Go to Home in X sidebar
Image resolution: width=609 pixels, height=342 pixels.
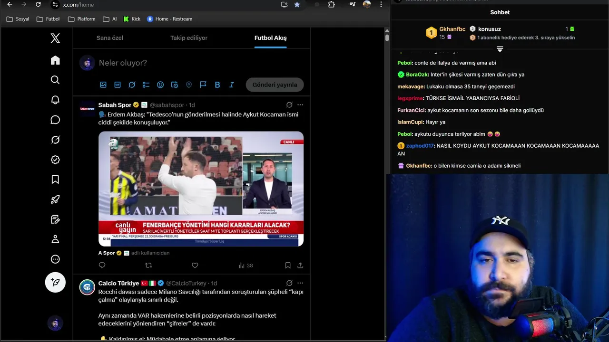click(55, 60)
